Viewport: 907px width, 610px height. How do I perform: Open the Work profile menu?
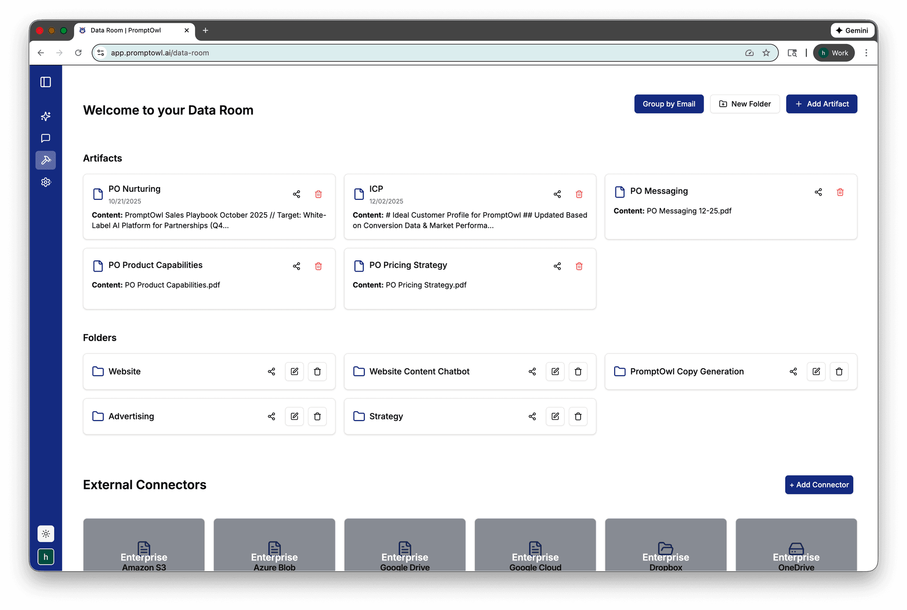pyautogui.click(x=834, y=52)
